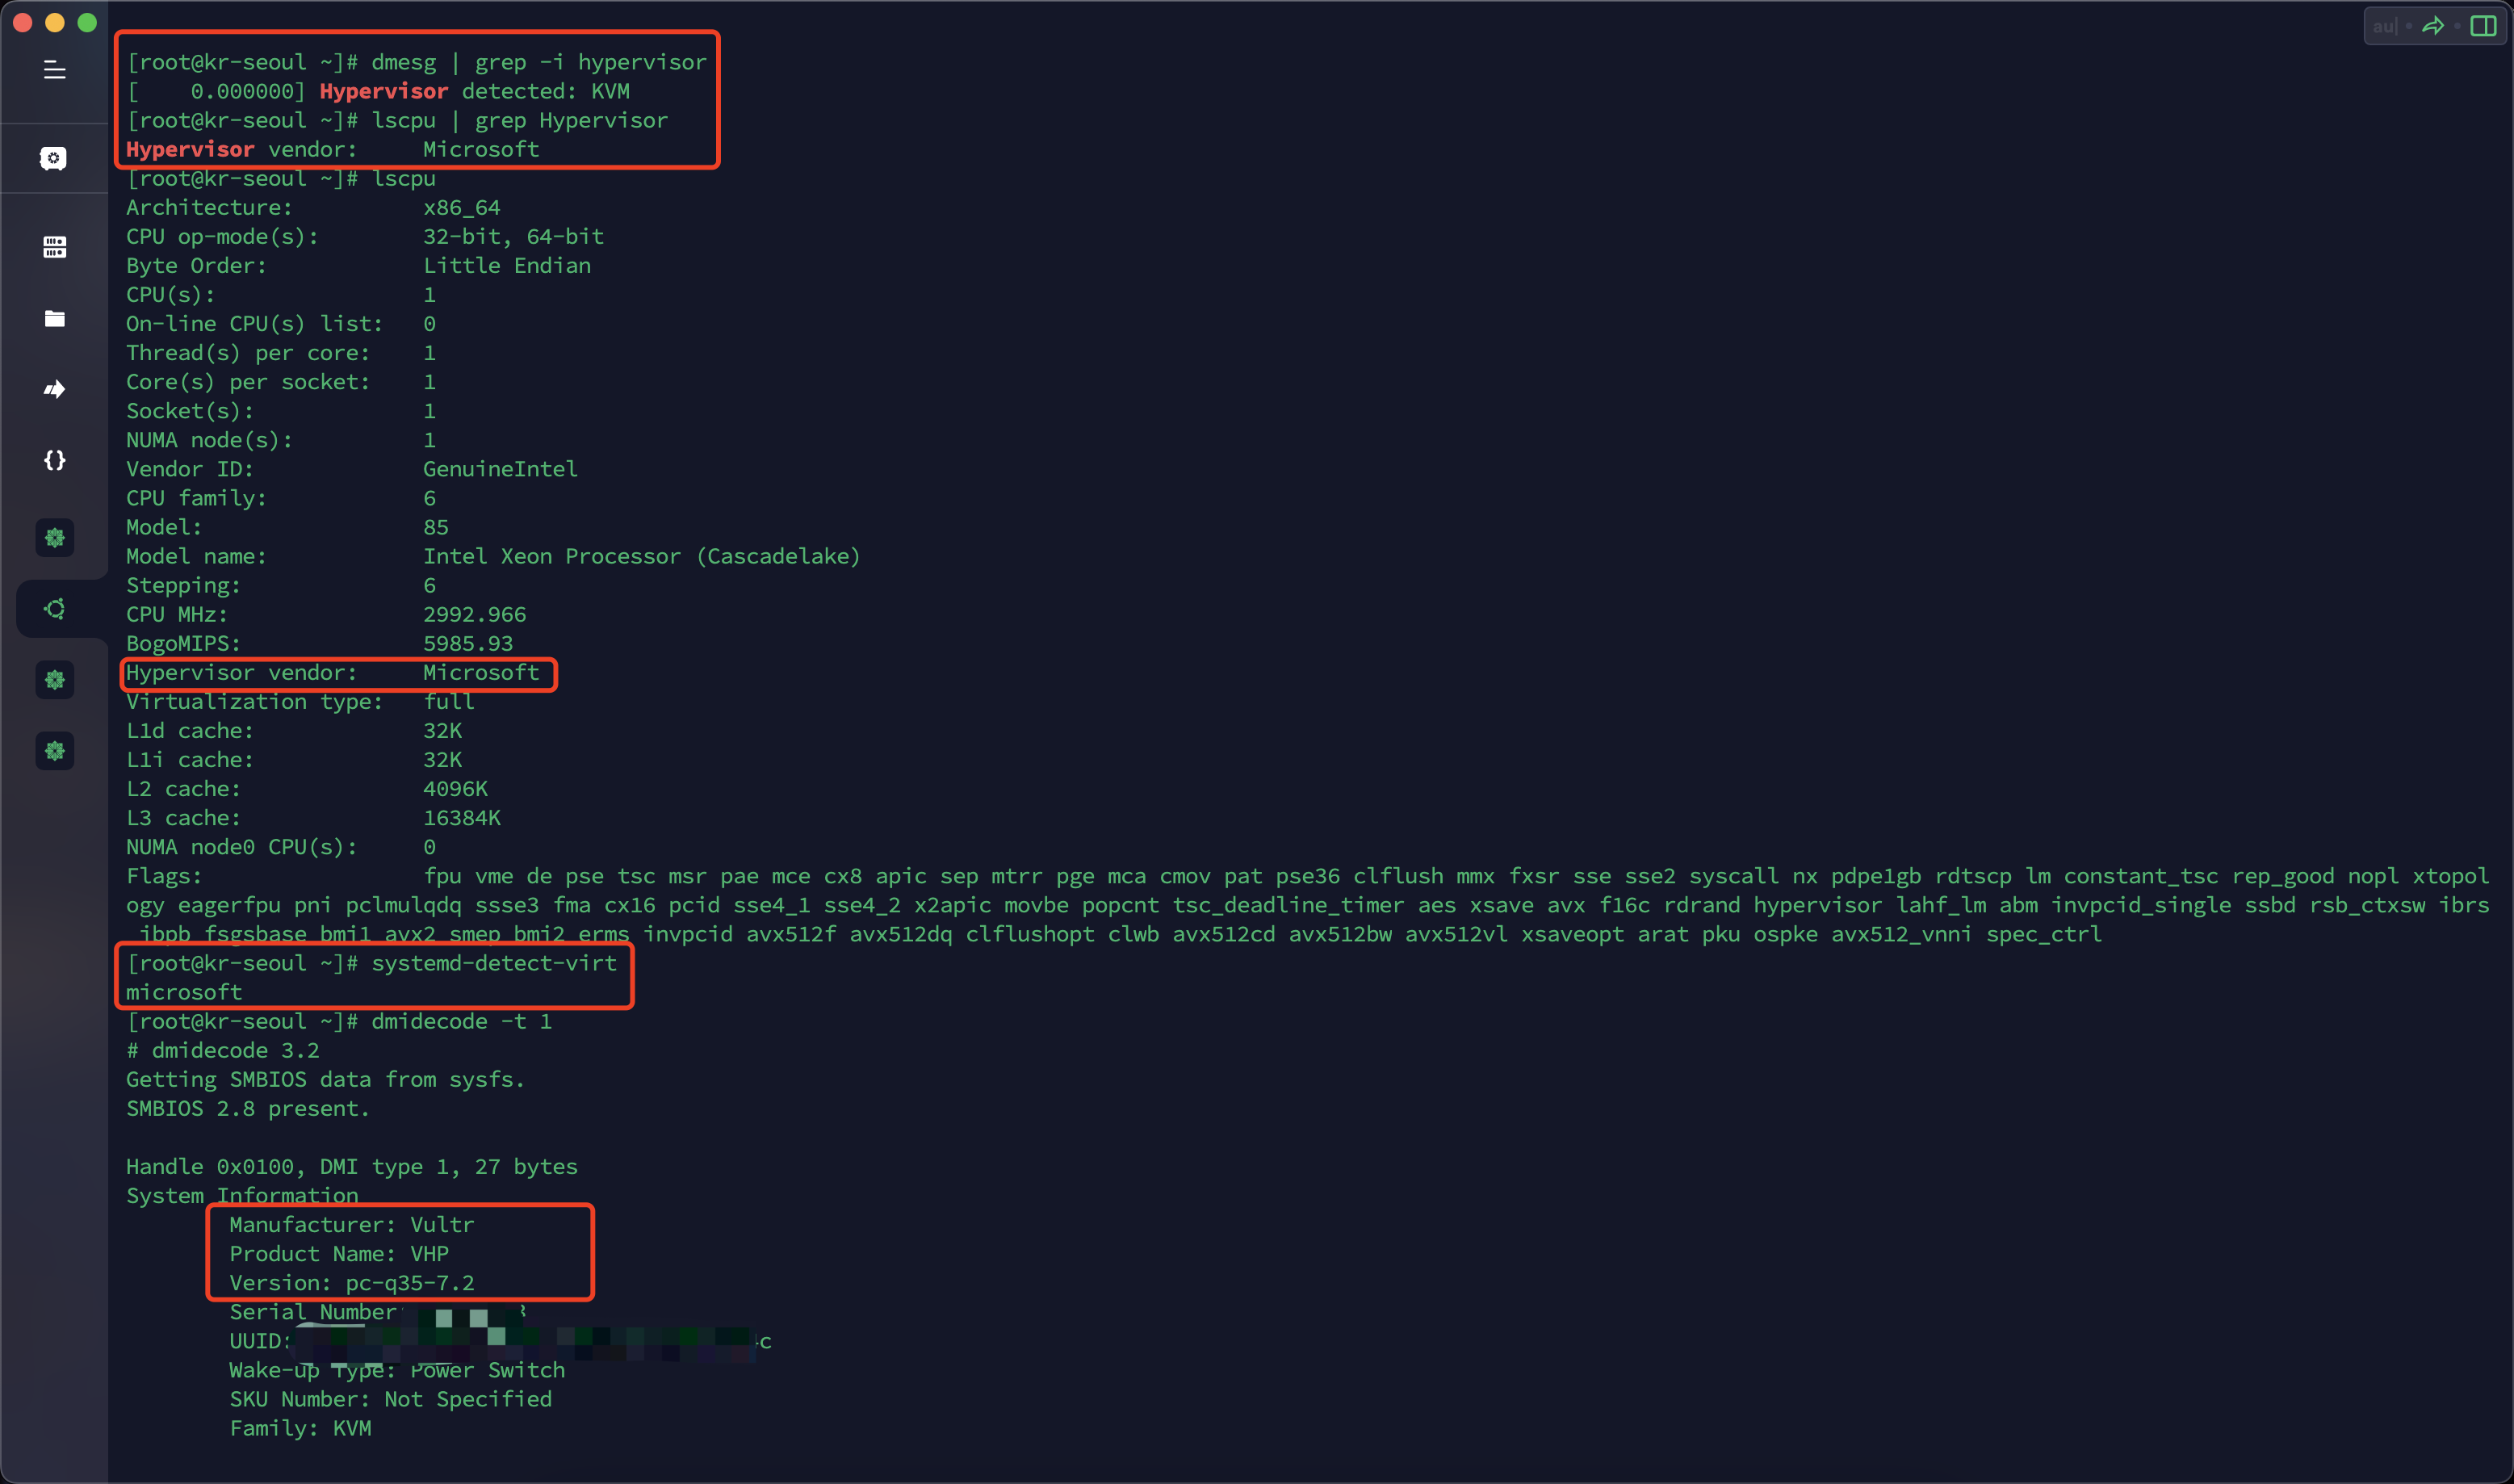Click the command "systemd-detect-virt"

pos(494,963)
